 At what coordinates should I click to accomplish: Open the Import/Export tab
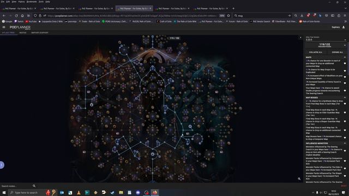(x=40, y=33)
